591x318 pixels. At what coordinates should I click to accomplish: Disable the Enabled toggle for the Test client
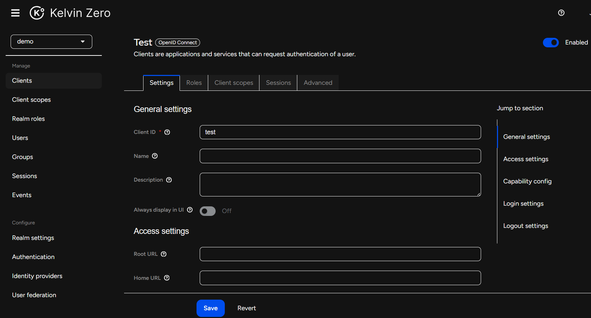click(x=551, y=42)
